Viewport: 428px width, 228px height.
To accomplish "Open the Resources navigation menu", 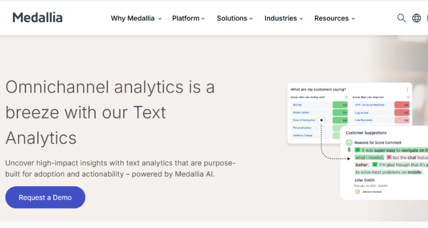I will coord(335,18).
